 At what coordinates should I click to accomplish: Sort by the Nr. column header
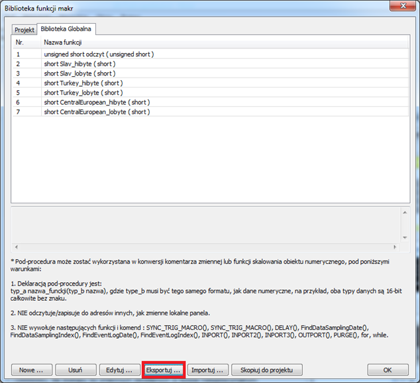click(x=26, y=42)
